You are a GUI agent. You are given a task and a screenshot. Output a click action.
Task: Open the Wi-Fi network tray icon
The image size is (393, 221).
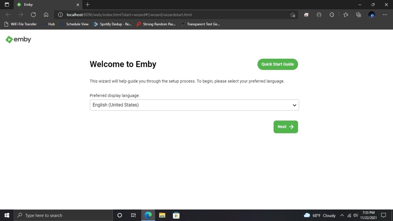pyautogui.click(x=349, y=215)
